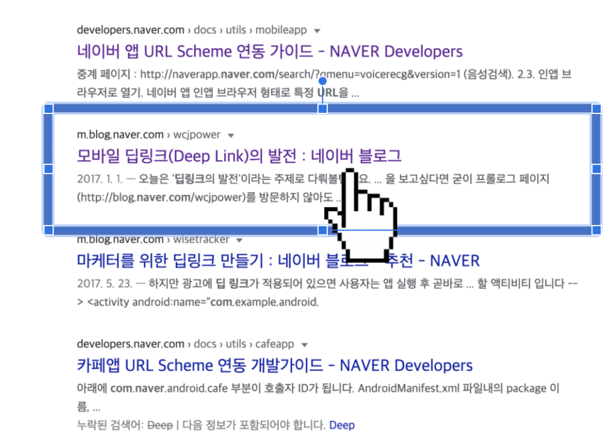The width and height of the screenshot is (614, 435).
Task: Expand the arrow next to 'mobileapp' breadcrumb
Action: [317, 31]
